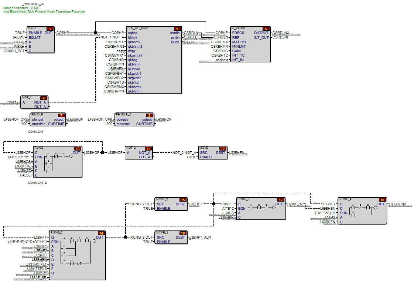
Task: Click the ladder diagram in RUNG_3 block
Action: [263, 208]
